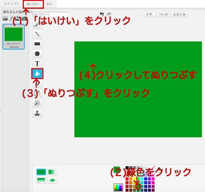205x192 pixels.
Task: Select the ellipse tool
Action: pos(37,54)
